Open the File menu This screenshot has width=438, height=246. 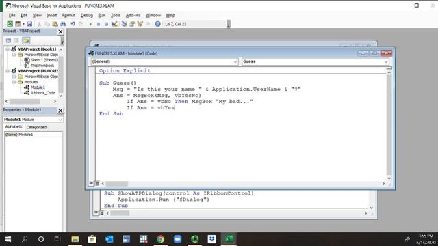[x=12, y=15]
